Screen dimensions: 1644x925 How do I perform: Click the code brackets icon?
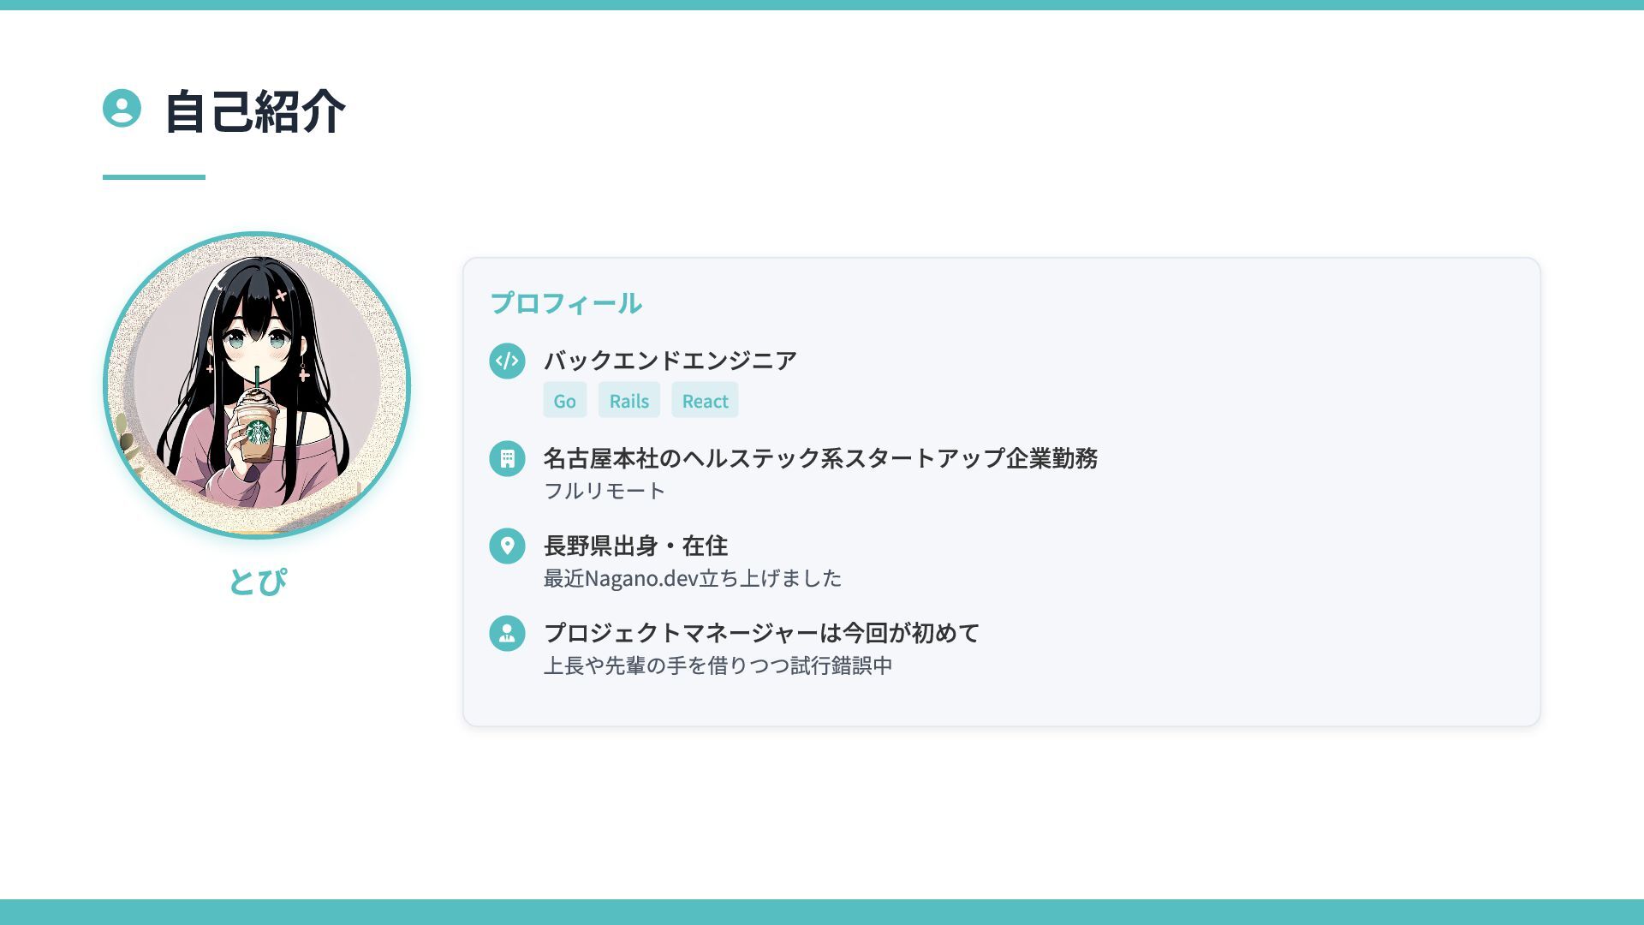[507, 361]
